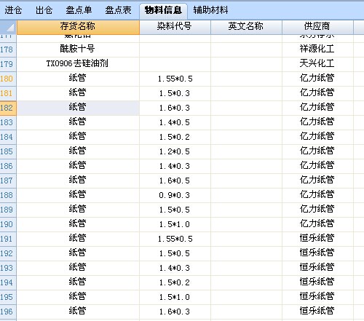
Task: Click 1.55*0.5 in row 180
Action: (175, 79)
